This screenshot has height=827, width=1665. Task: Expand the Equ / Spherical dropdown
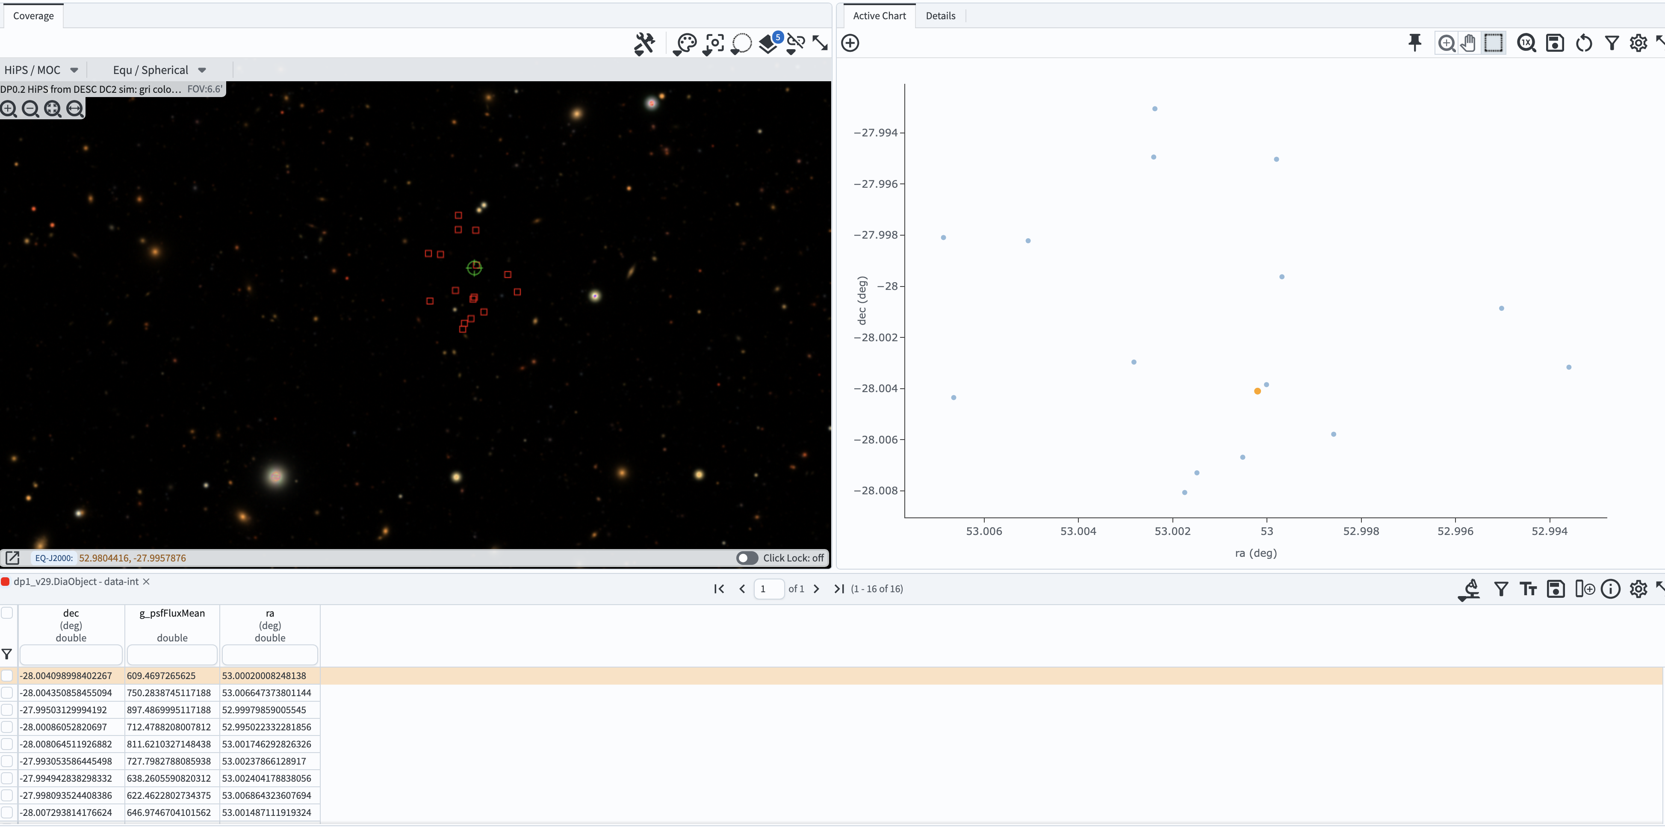(x=202, y=70)
